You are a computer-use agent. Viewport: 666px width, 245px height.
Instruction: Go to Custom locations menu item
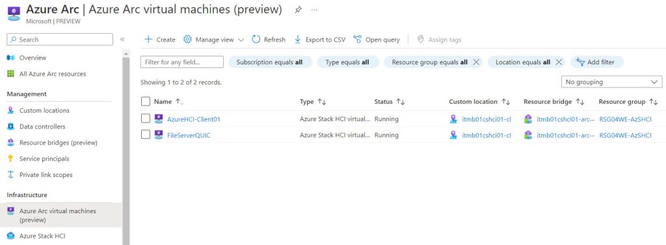click(44, 110)
